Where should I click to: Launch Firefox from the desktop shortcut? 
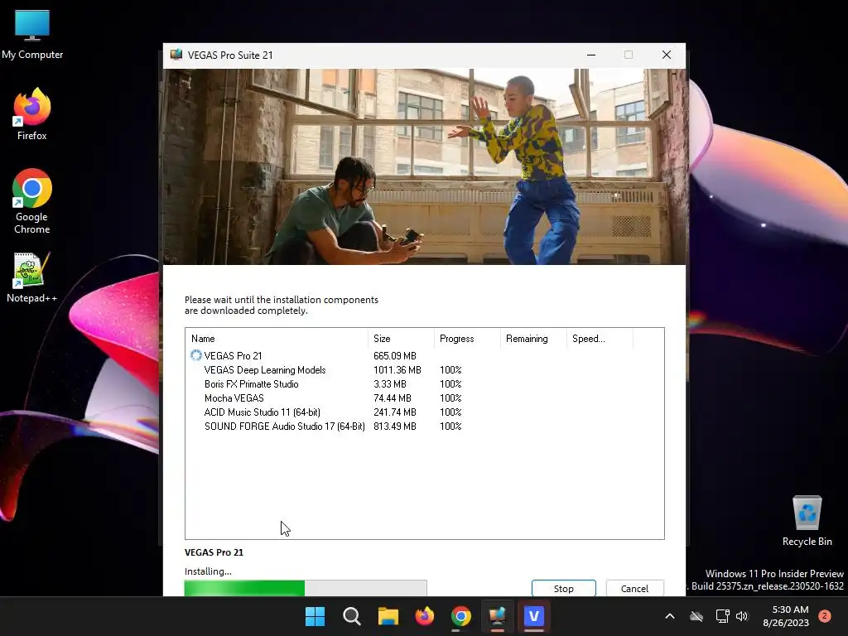(32, 114)
